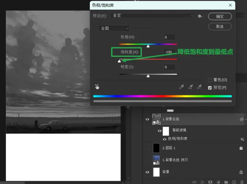This screenshot has height=184, width=247.
Task: Open the layer style fx menu
Action: pos(202,182)
